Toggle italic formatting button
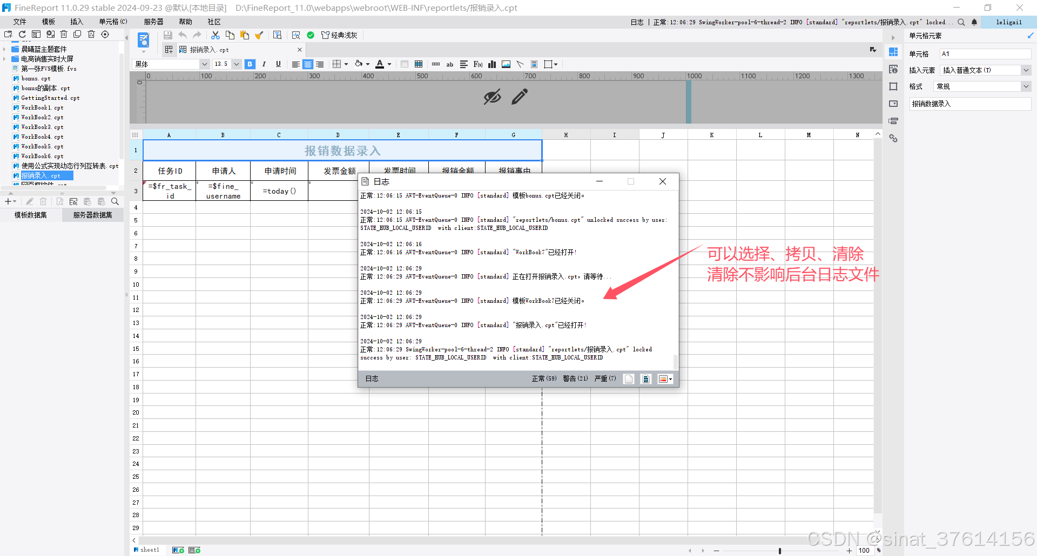Screen dimensions: 1037x556 [x=264, y=64]
